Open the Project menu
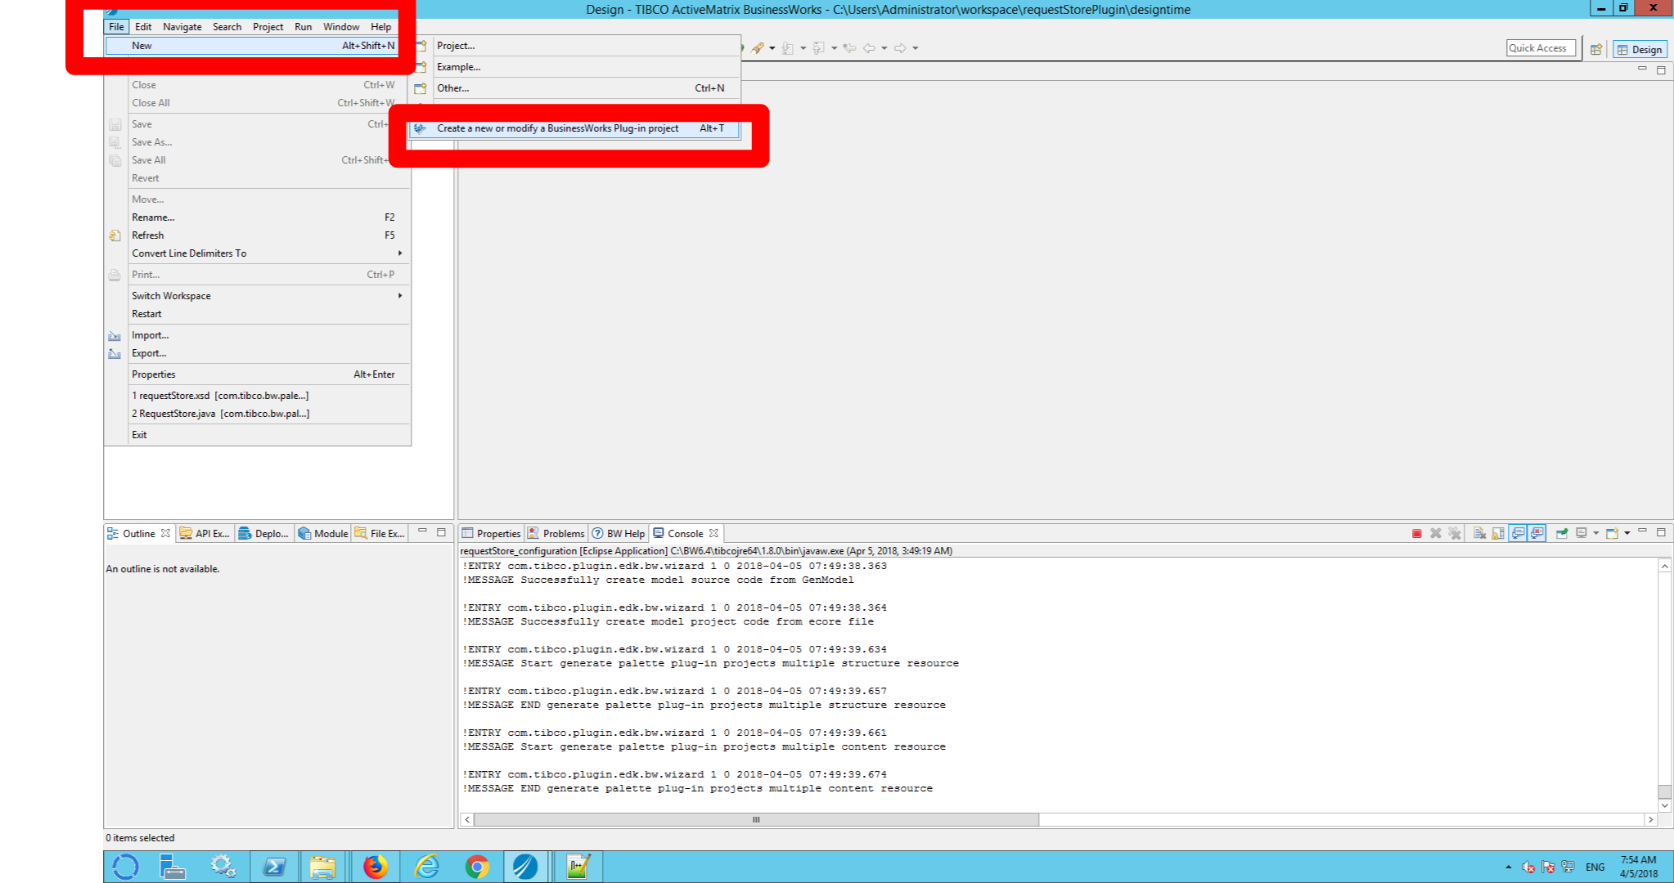Viewport: 1674px width, 883px height. [268, 26]
